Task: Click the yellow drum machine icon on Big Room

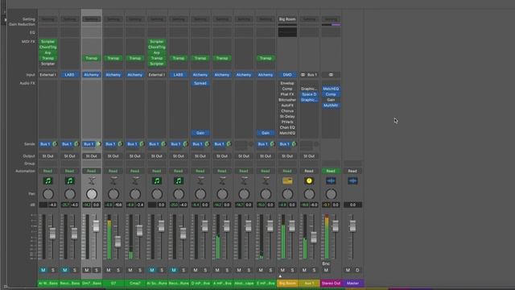Action: point(287,180)
